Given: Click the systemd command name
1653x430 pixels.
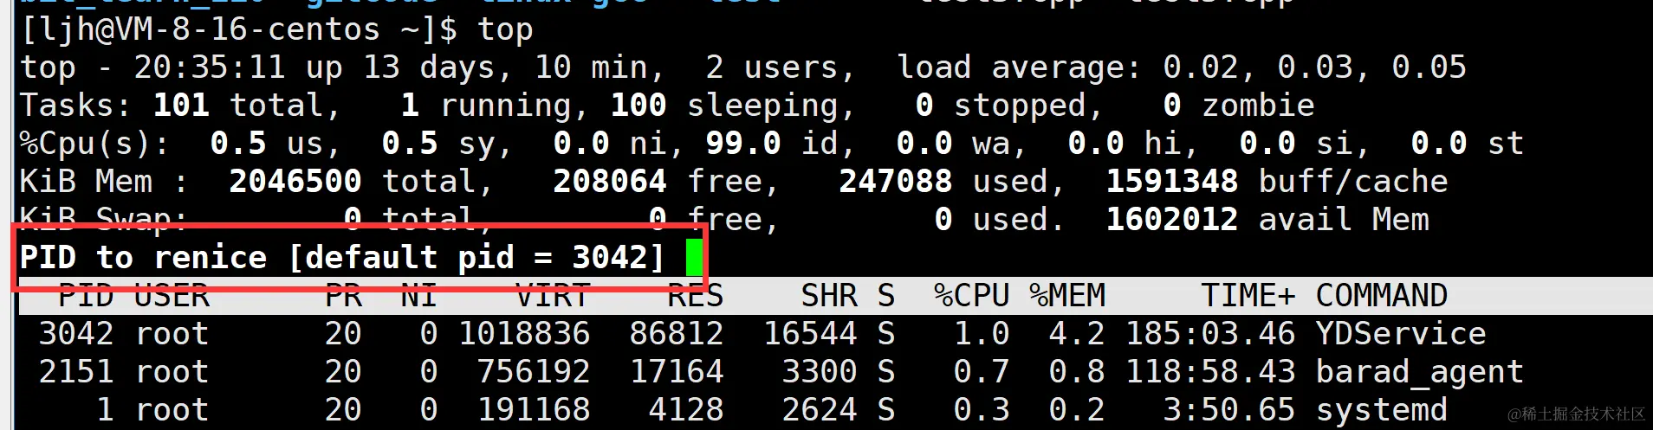Looking at the screenshot, I should (x=1382, y=410).
